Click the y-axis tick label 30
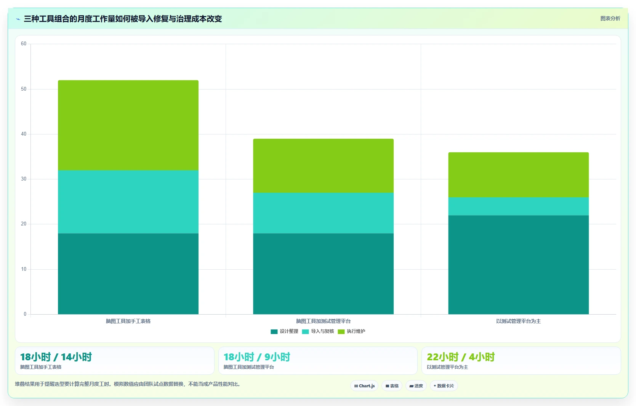 (24, 179)
